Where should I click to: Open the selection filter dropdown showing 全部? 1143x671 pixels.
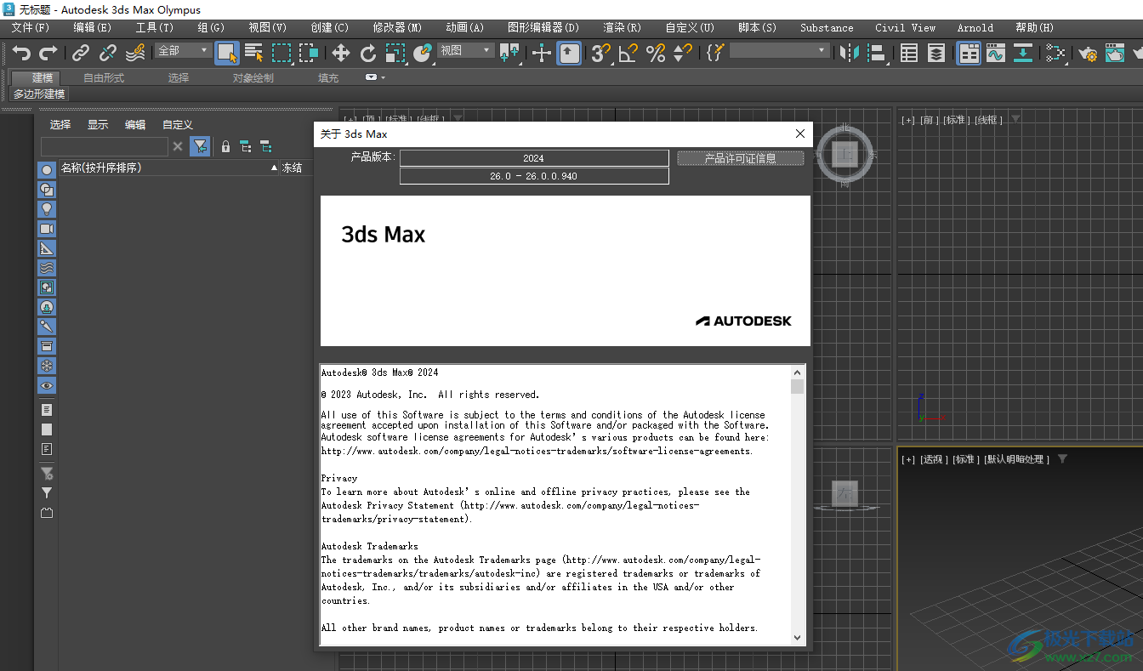pyautogui.click(x=182, y=50)
